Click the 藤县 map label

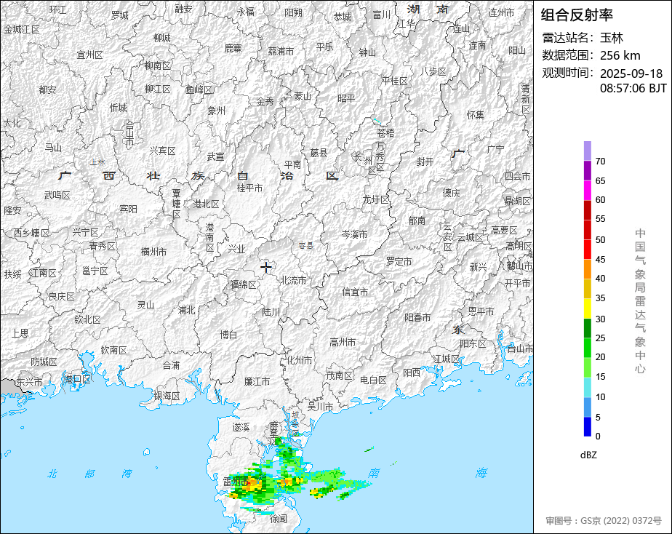click(319, 153)
